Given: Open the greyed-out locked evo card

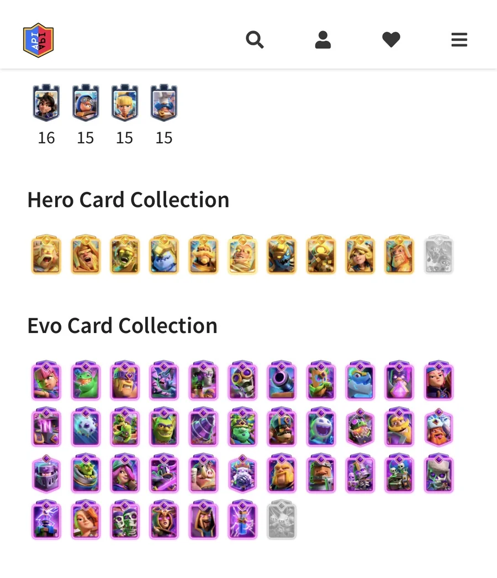Looking at the screenshot, I should (x=282, y=520).
